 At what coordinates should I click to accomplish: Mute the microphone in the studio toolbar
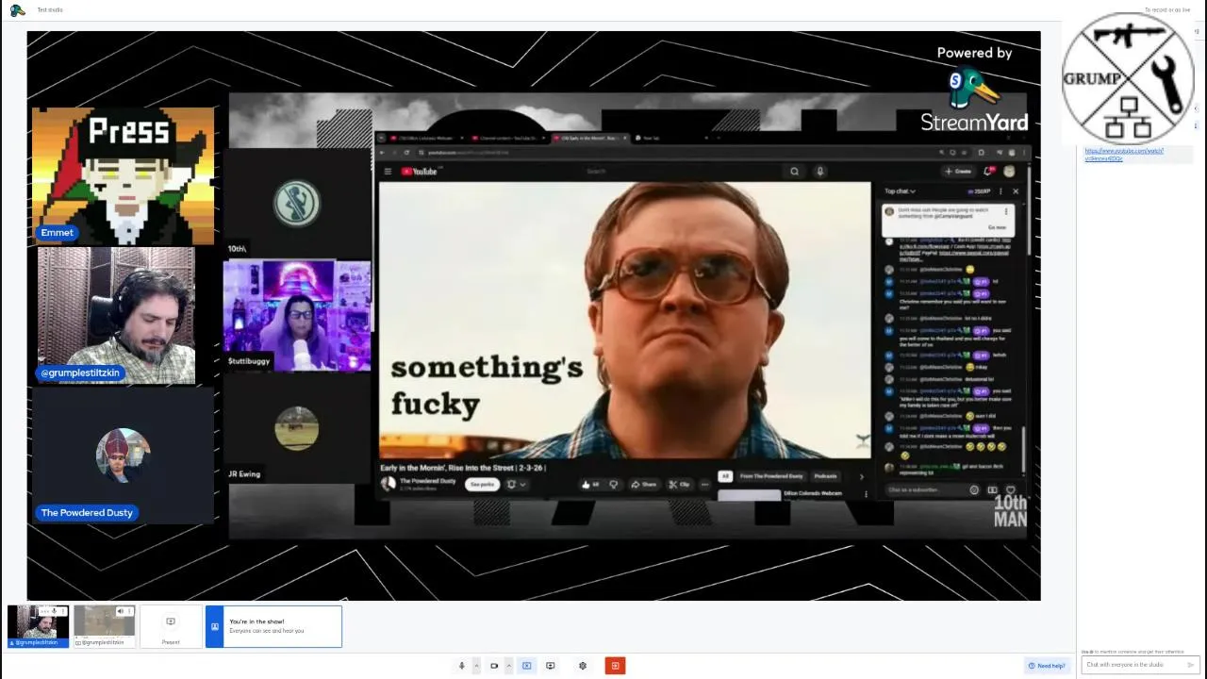pos(461,666)
